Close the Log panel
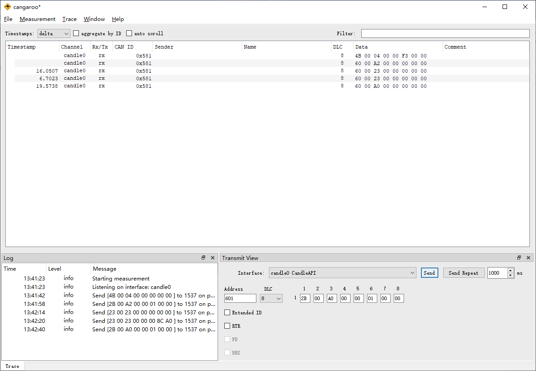This screenshot has width=536, height=371. pos(213,258)
